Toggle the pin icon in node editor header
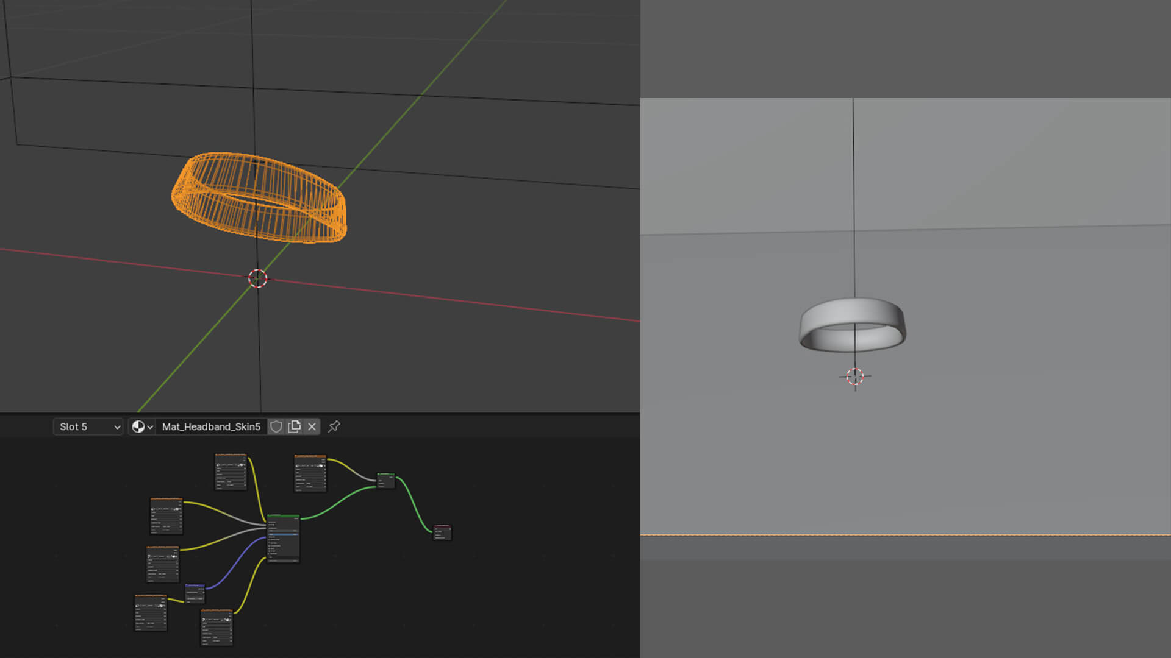 334,426
